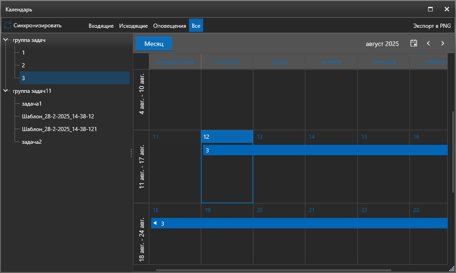Select Шаблон_28-2-2025_14-38-121 tree item

pos(59,129)
